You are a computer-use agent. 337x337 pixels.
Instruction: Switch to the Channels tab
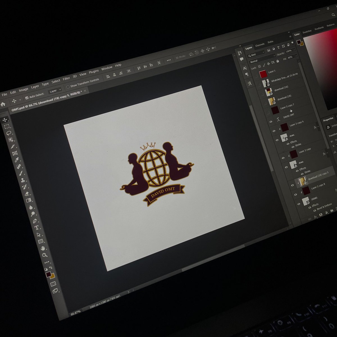point(260,45)
